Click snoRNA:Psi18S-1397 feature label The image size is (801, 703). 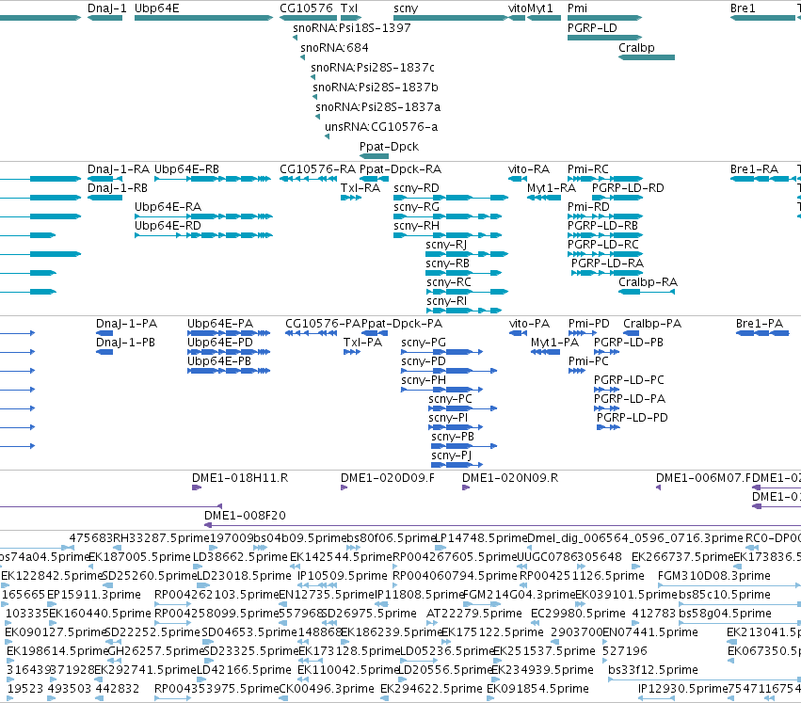(352, 28)
